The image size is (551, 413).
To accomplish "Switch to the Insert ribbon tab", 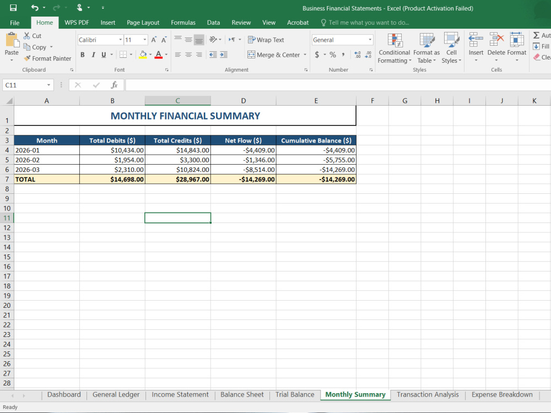I will [107, 23].
